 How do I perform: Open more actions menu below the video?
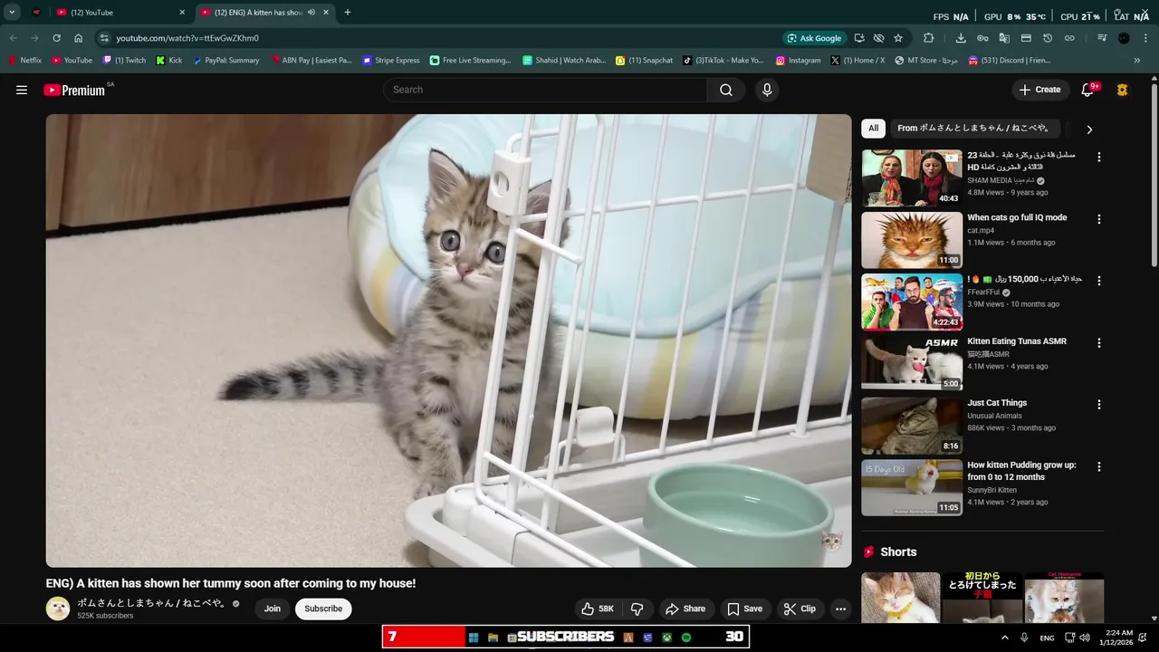[x=840, y=609]
